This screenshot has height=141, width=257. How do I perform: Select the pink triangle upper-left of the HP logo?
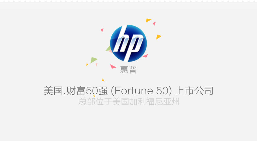(102, 30)
